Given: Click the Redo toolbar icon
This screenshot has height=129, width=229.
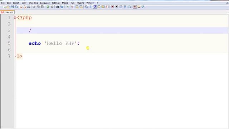Looking at the screenshot, I should pos(52,7).
